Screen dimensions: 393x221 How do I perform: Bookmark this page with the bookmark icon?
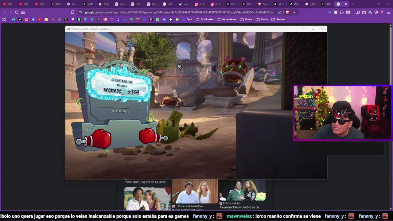click(72, 12)
